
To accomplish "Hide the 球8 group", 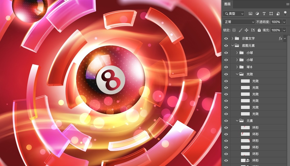I will tap(226, 67).
